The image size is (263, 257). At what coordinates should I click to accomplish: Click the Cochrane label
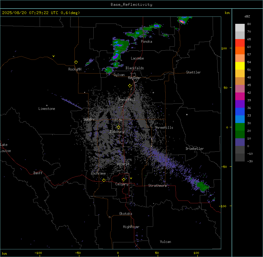point(98,173)
